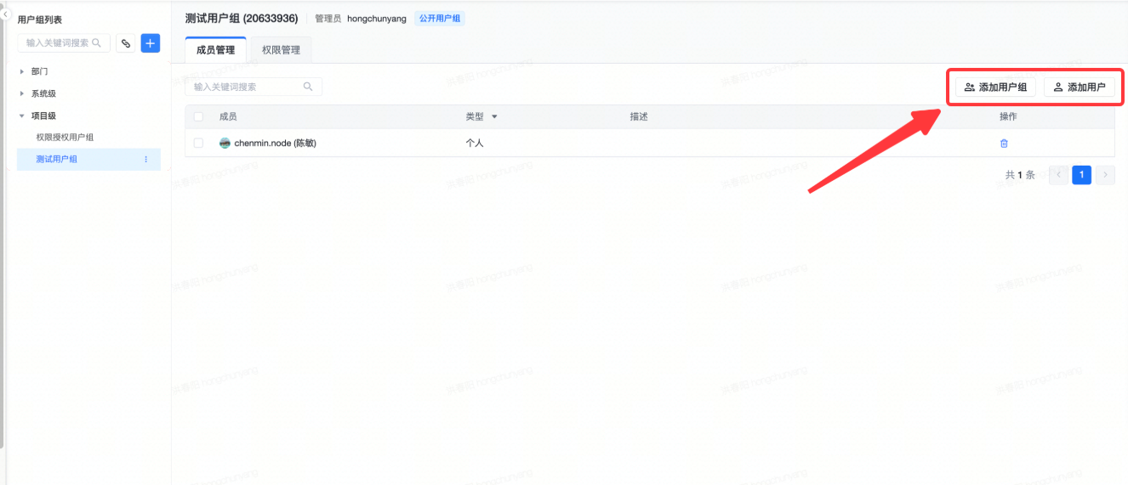The width and height of the screenshot is (1128, 485).
Task: Open the three-dot menu for 测试用户组
Action: [145, 159]
